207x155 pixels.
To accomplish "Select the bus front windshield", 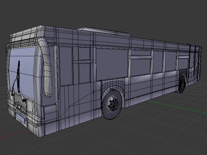I will [x=22, y=72].
